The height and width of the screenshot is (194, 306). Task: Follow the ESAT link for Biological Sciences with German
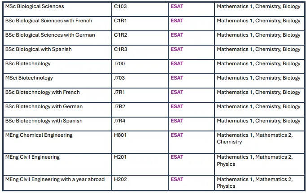[x=177, y=35]
